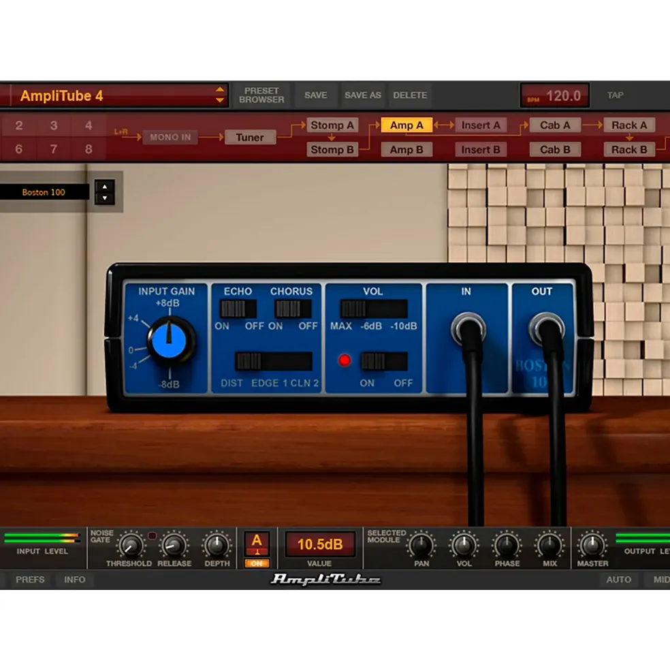
Task: Click the OUT jack socket
Action: pos(546,328)
